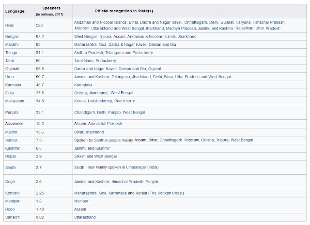Image resolution: width=310 pixels, height=225 pixels.
Task: Click Jammu and Kashmir in Kashmiri row
Action: click(x=92, y=148)
